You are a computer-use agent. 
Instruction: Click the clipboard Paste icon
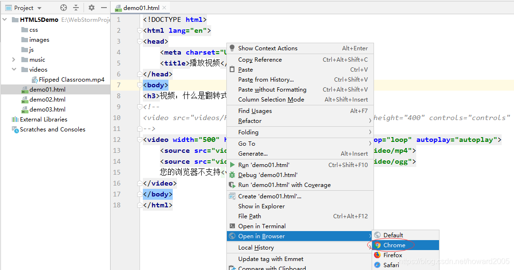tap(232, 69)
